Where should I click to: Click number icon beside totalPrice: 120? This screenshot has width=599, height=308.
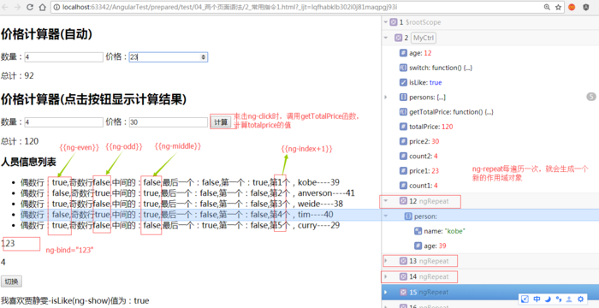point(403,127)
